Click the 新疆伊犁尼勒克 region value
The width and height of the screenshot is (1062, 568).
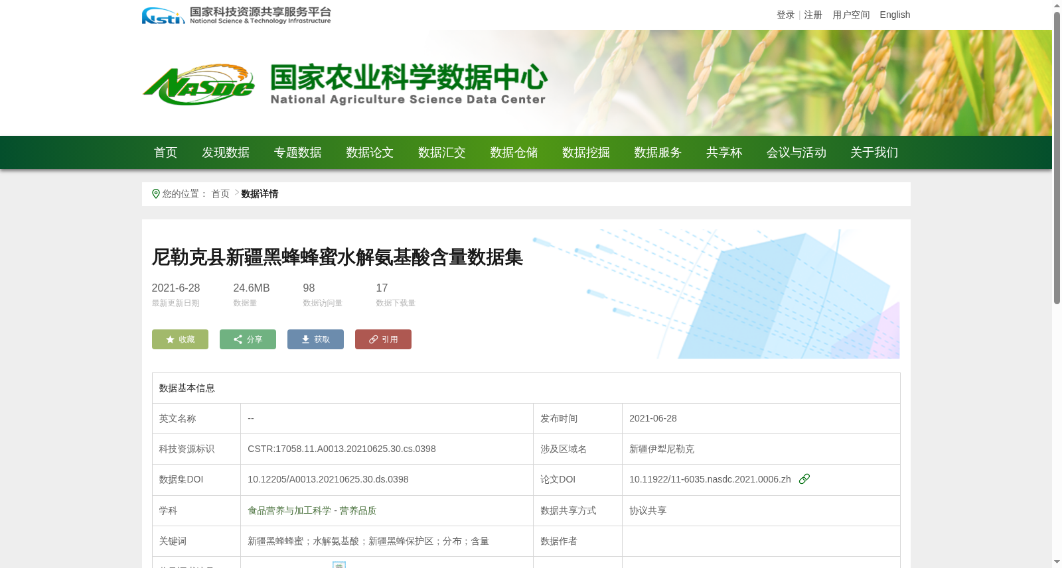(662, 449)
